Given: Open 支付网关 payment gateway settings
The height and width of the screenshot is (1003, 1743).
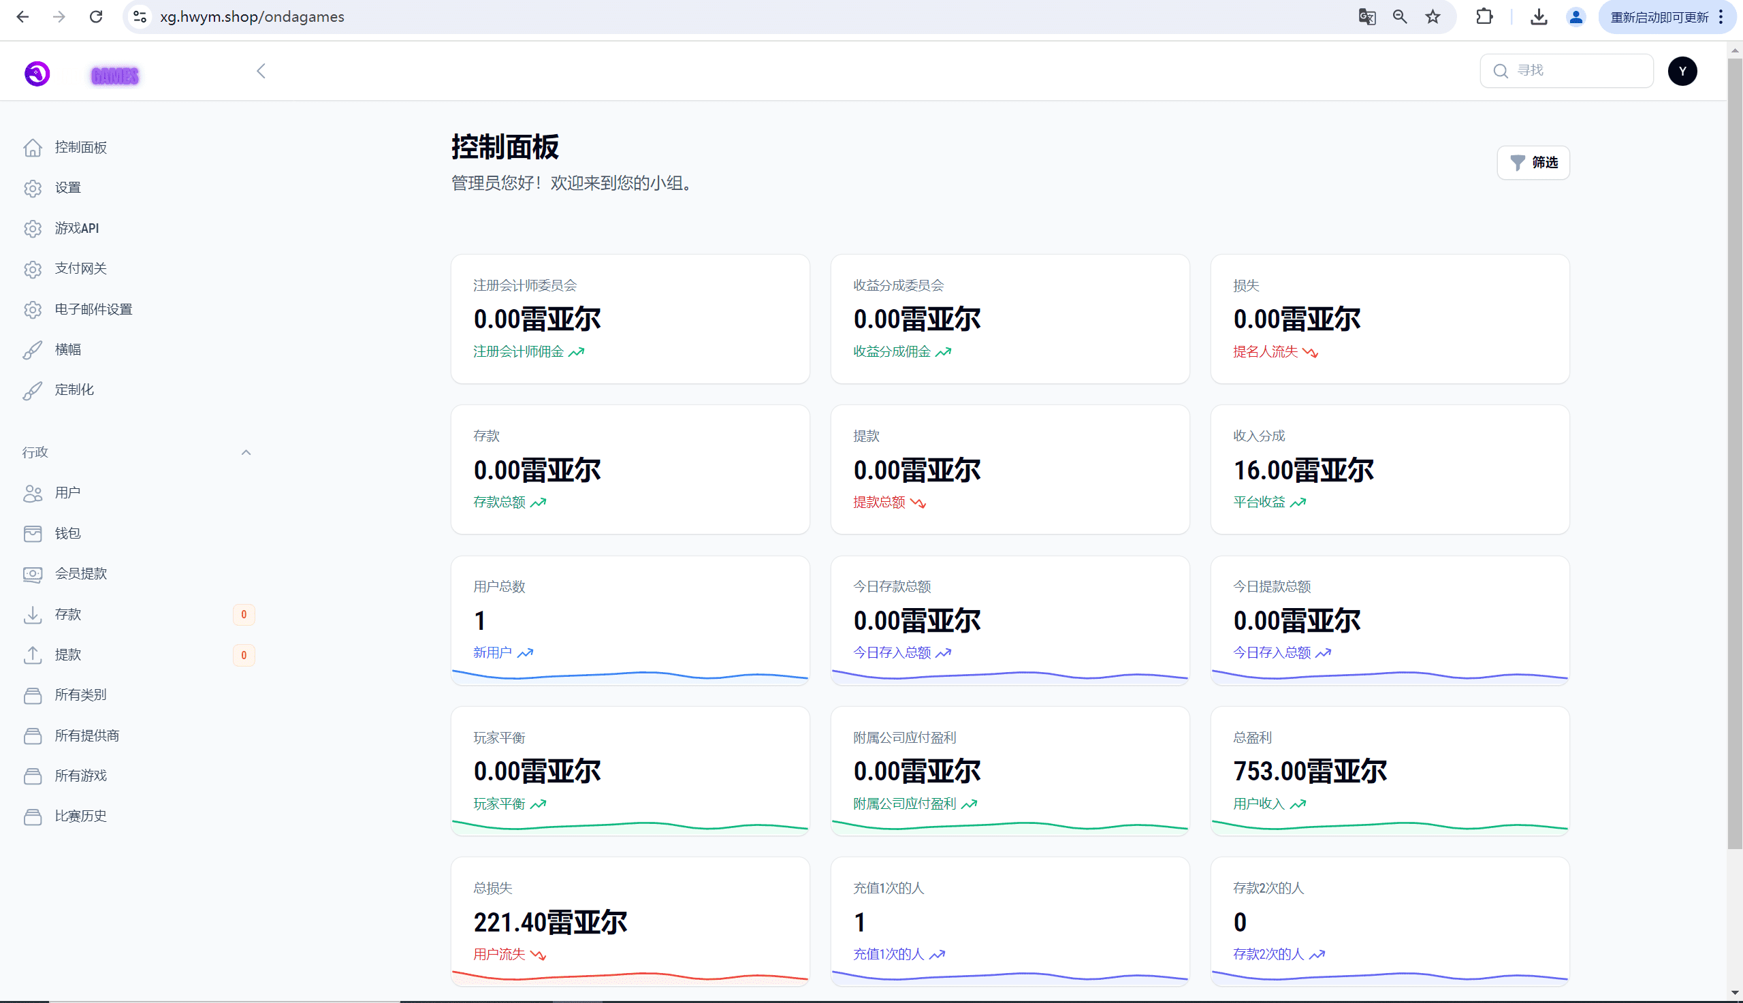Looking at the screenshot, I should 80,269.
